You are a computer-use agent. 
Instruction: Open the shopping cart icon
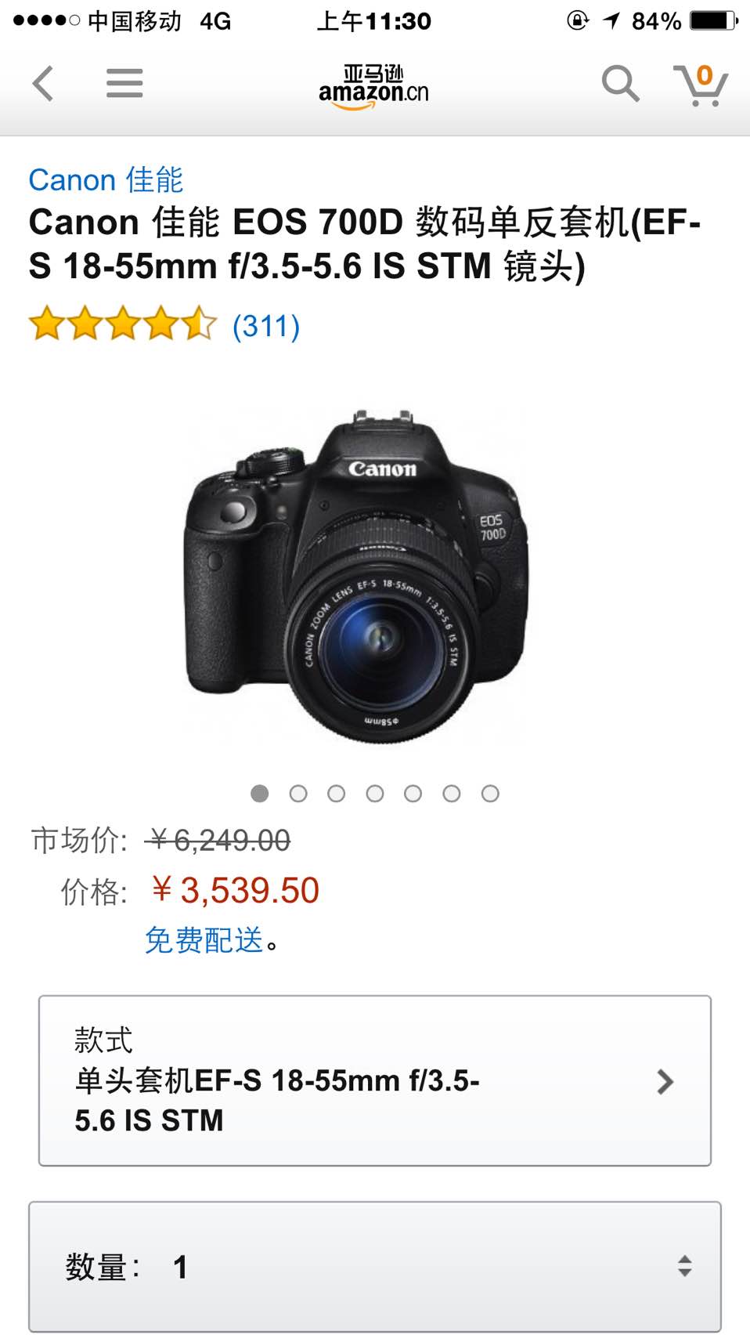[701, 85]
